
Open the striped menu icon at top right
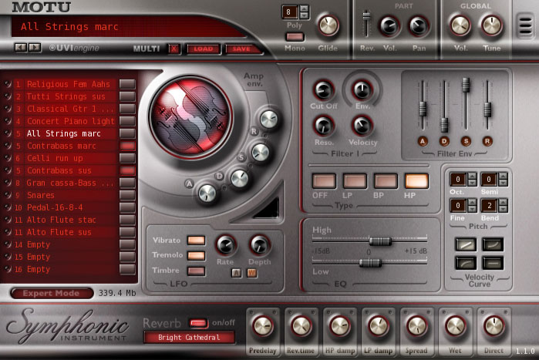pyautogui.click(x=526, y=25)
